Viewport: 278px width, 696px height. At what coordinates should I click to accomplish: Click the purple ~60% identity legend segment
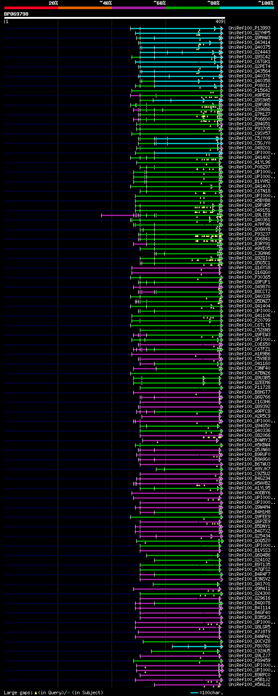click(x=139, y=8)
